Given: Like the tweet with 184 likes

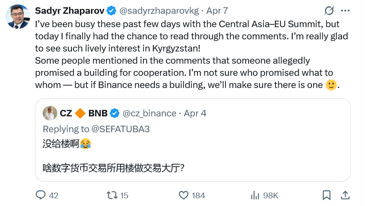Looking at the screenshot, I should pyautogui.click(x=184, y=195).
